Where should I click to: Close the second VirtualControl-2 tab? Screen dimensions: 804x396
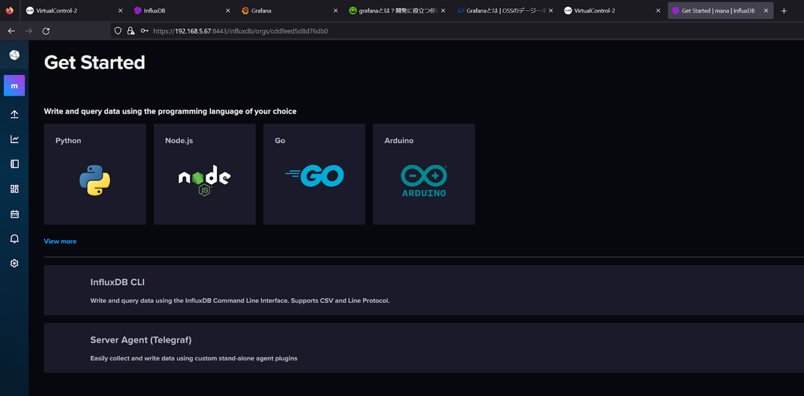[658, 11]
